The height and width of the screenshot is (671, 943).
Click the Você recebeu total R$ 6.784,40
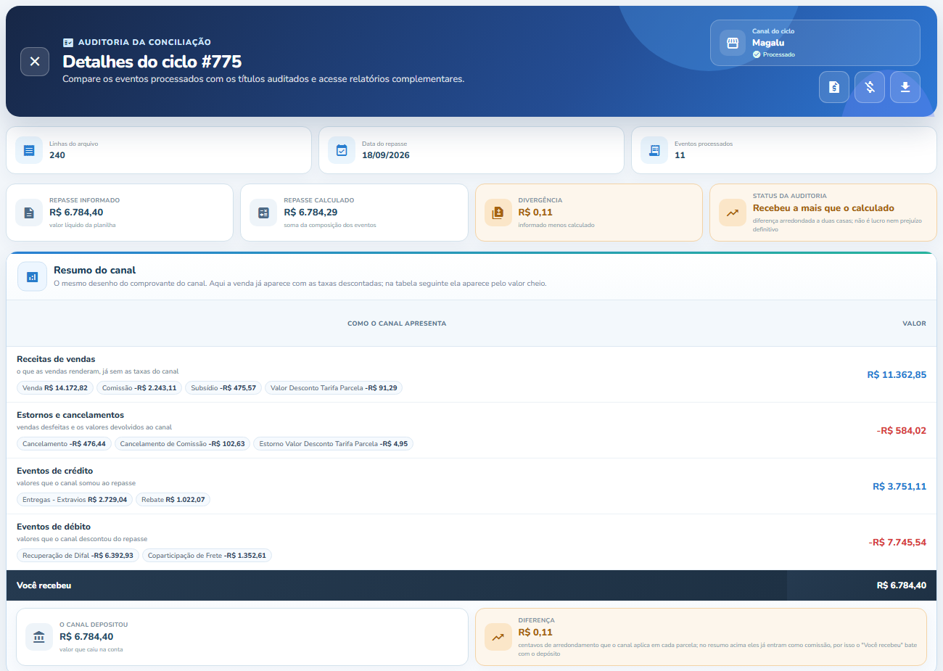(x=902, y=585)
